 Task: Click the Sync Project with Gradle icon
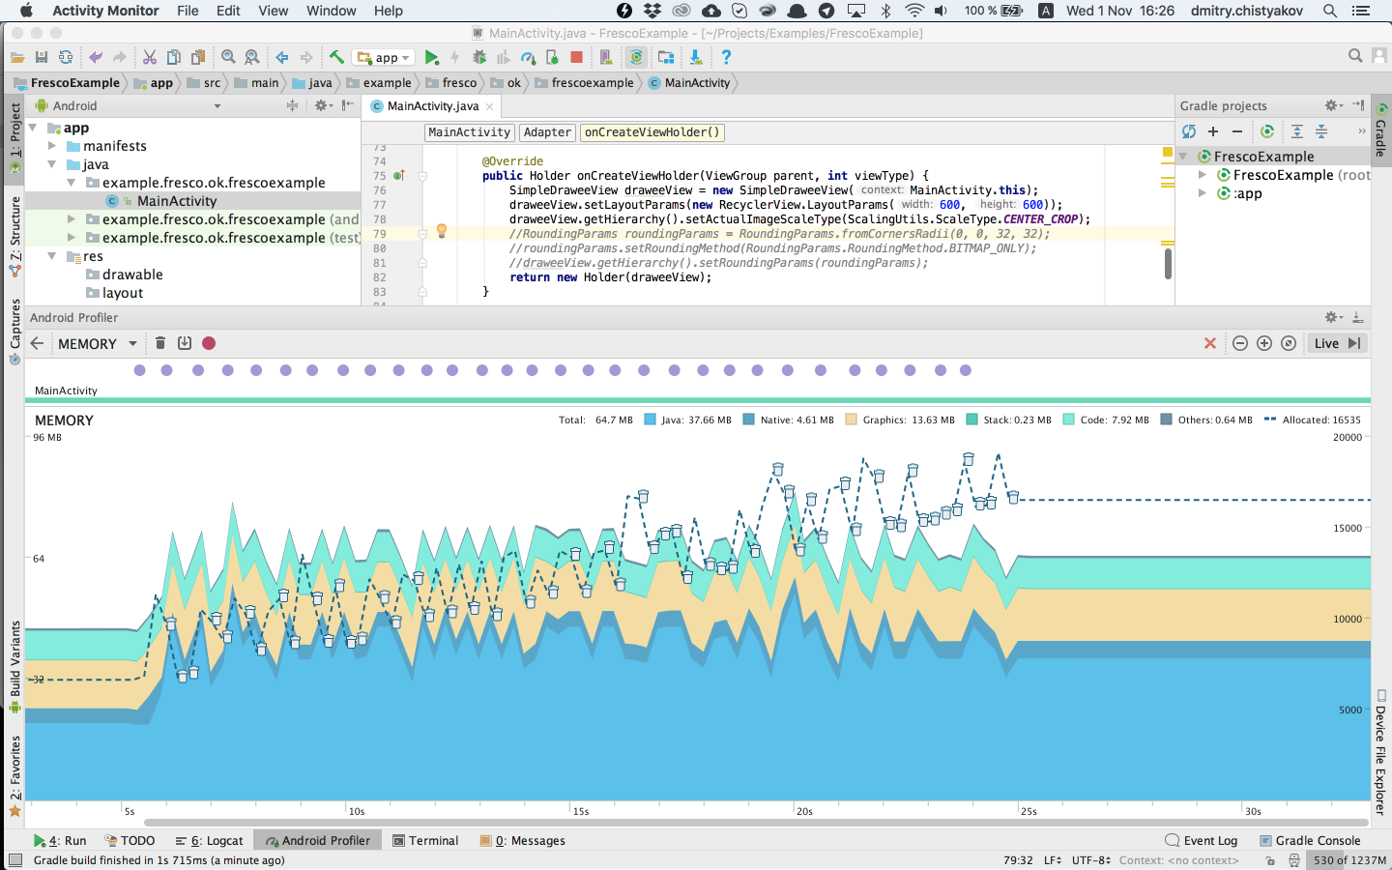coord(636,58)
